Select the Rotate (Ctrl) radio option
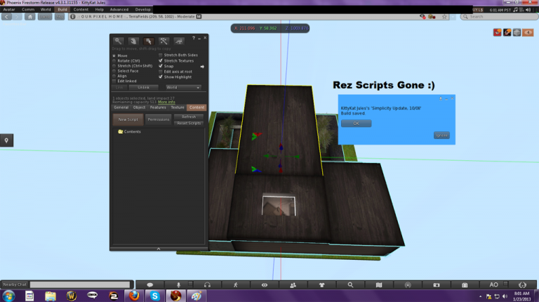Viewport: 539px width, 302px height. pos(114,61)
